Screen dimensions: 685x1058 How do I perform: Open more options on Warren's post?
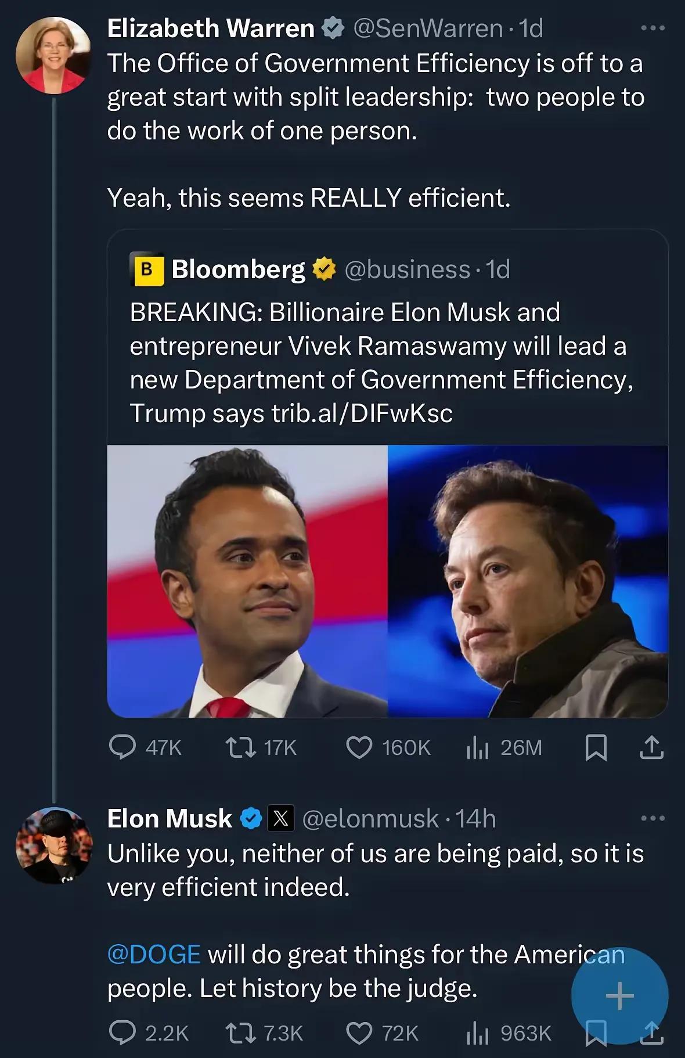pos(652,28)
